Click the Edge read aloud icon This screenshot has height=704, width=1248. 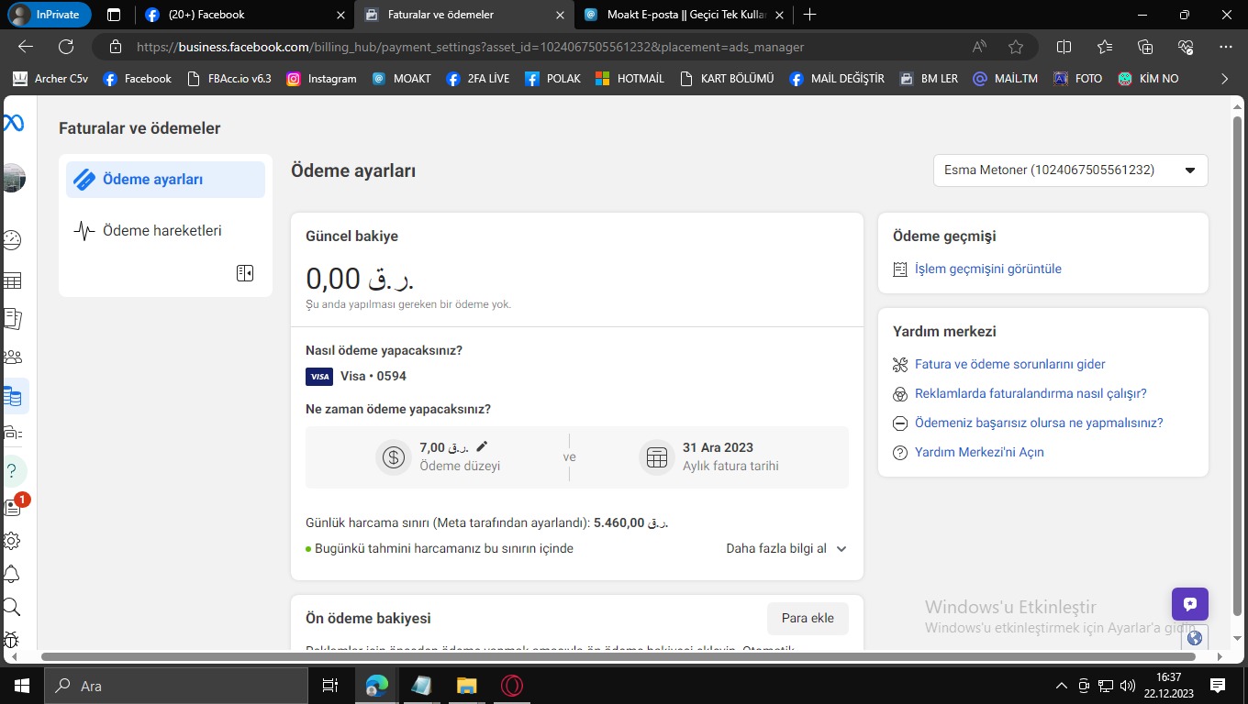(980, 47)
